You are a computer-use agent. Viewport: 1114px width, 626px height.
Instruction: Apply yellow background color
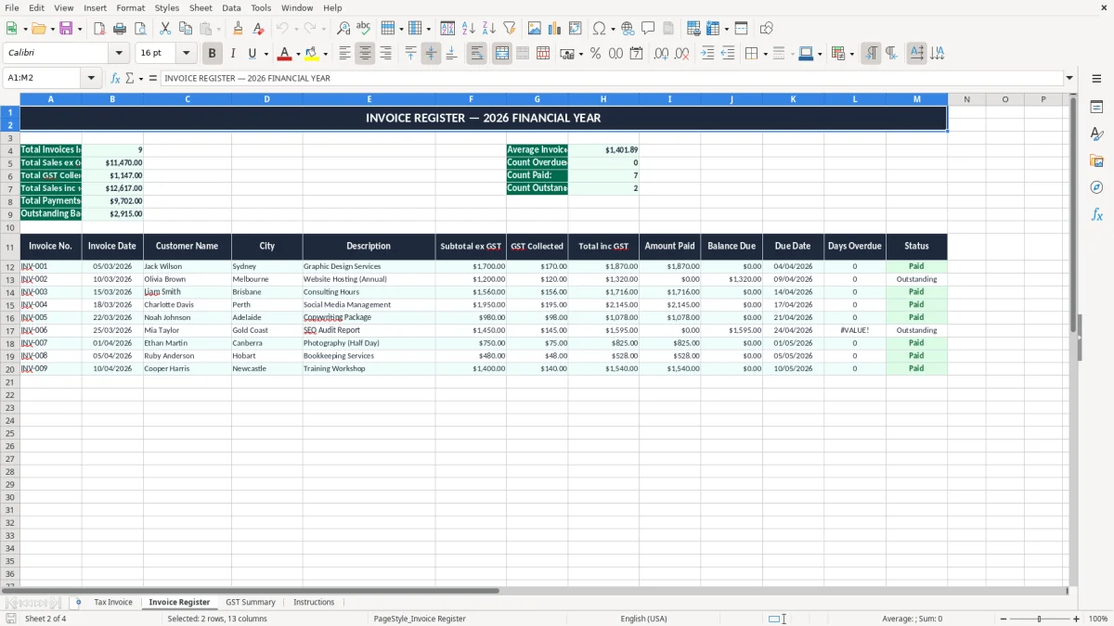312,54
